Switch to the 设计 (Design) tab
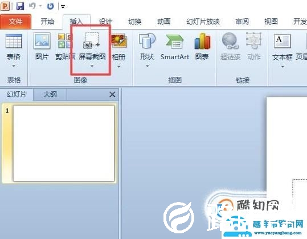307x239 pixels. coord(105,21)
